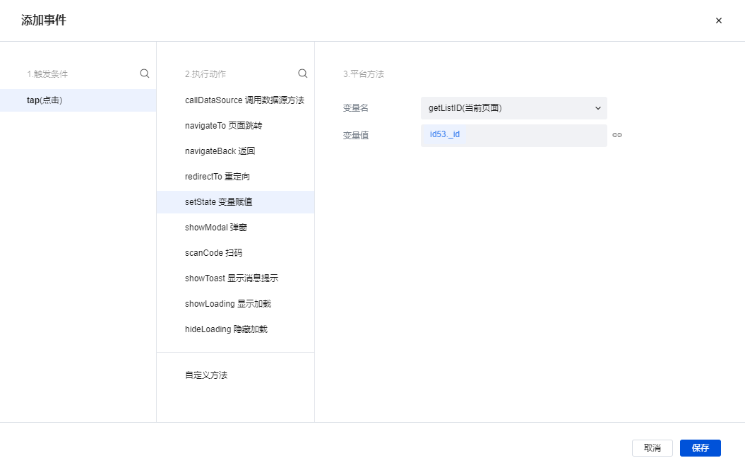Viewport: 745px width, 470px height.
Task: Click the 1.触发条件 heading
Action: (x=47, y=74)
